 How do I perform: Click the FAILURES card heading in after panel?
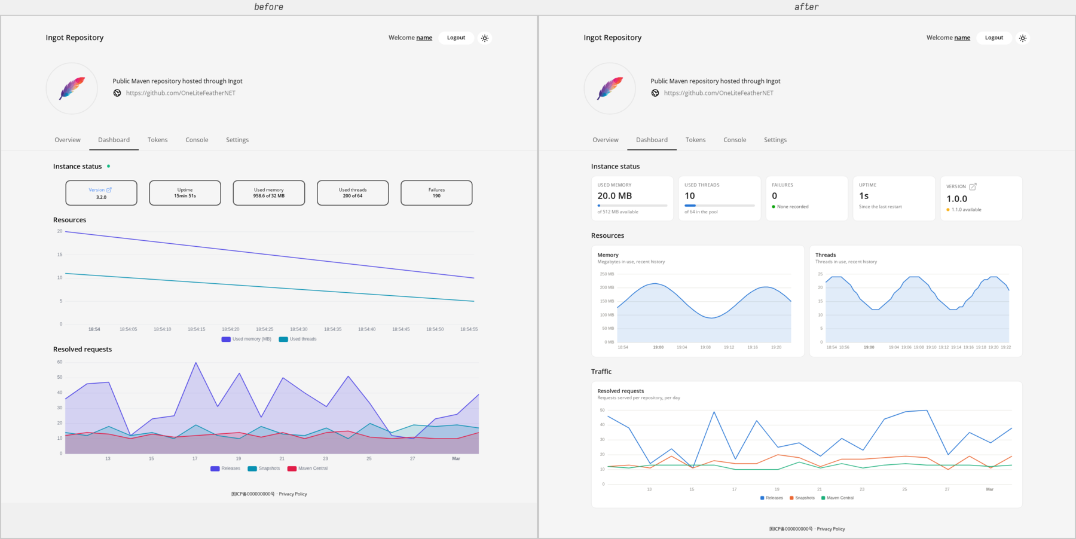(782, 185)
